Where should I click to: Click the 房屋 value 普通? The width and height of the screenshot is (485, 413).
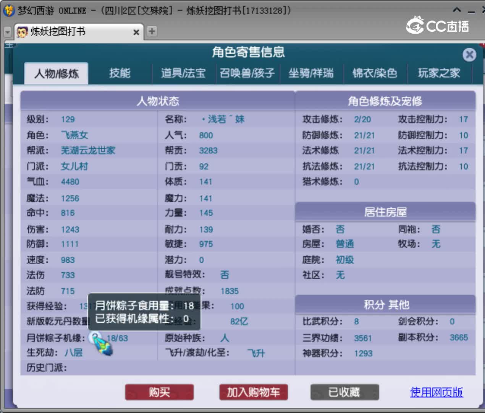click(x=345, y=244)
